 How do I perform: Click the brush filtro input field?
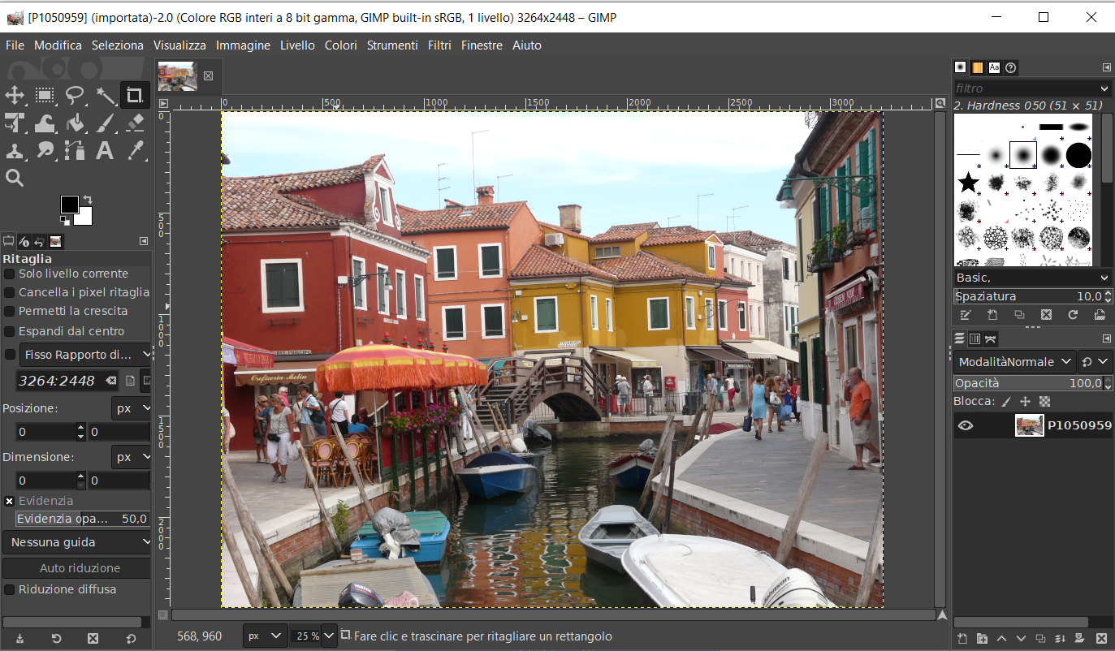coord(1025,88)
